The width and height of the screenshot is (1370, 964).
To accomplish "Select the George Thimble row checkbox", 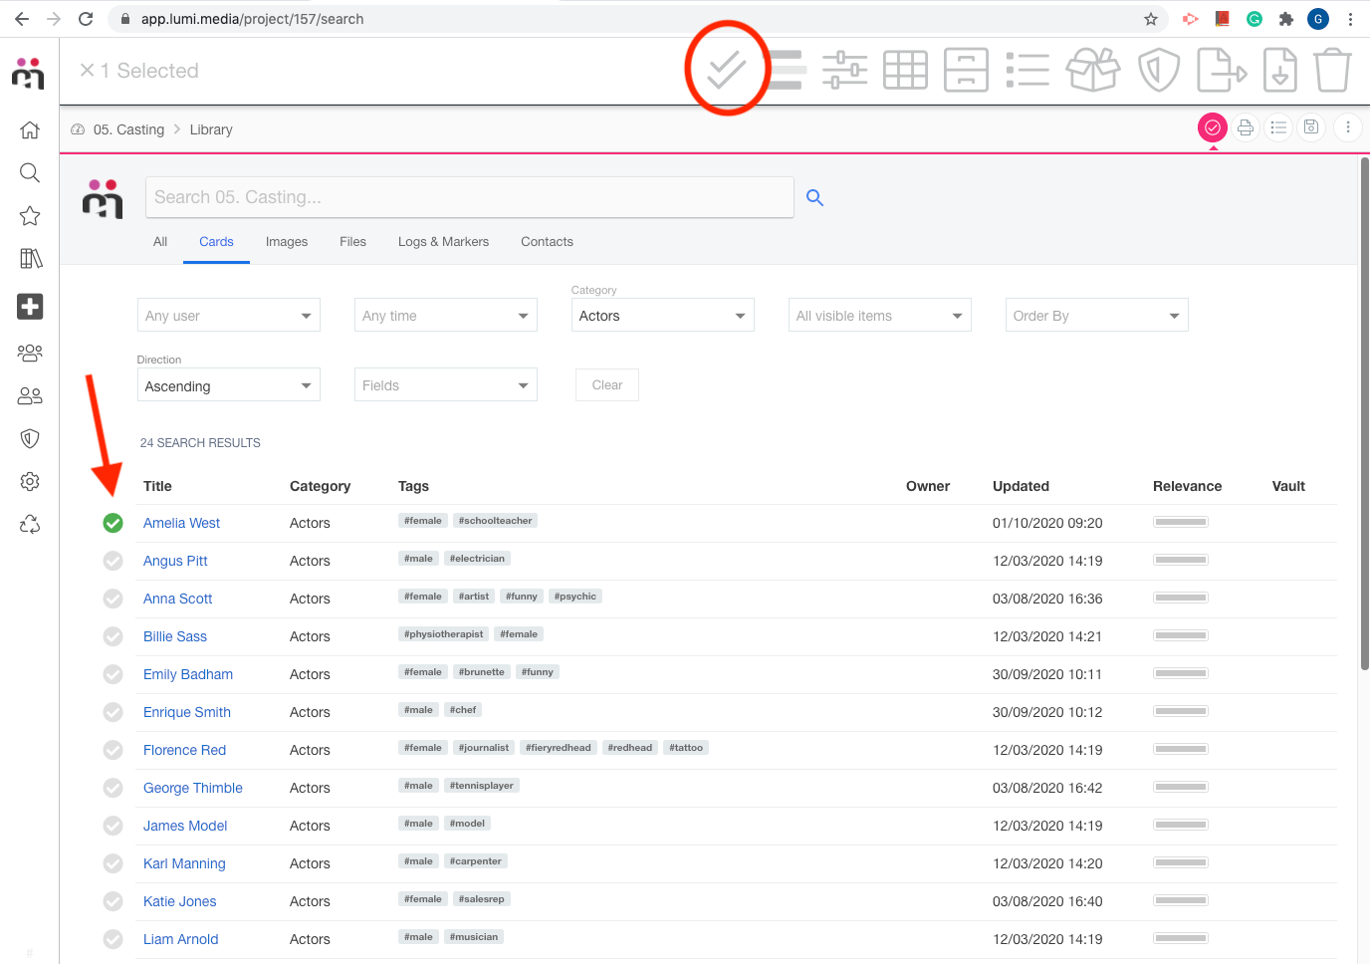I will tap(114, 788).
